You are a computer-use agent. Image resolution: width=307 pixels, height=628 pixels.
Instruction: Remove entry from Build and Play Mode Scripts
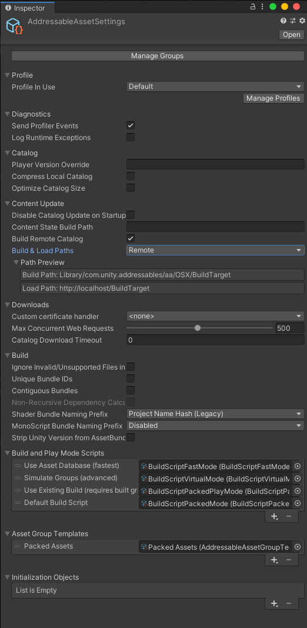pos(289,517)
